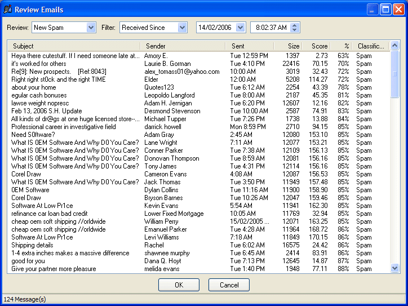408x306 pixels.
Task: Increase time with the spinner up arrow
Action: click(294, 25)
